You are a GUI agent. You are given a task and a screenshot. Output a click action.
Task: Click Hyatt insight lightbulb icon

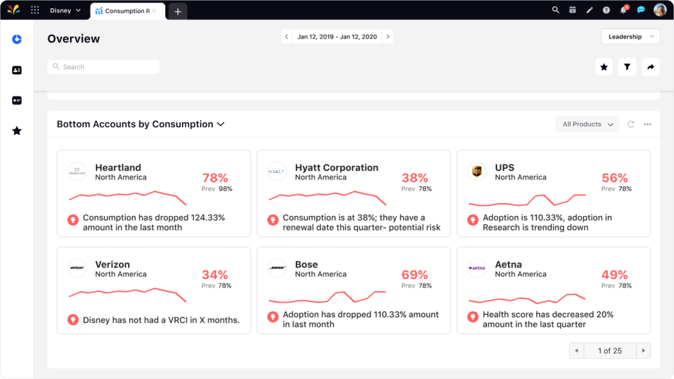click(x=273, y=220)
